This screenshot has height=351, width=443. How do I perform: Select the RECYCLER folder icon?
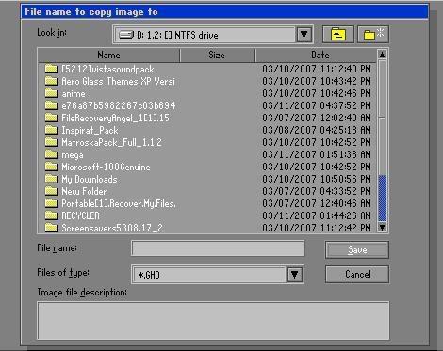51,215
